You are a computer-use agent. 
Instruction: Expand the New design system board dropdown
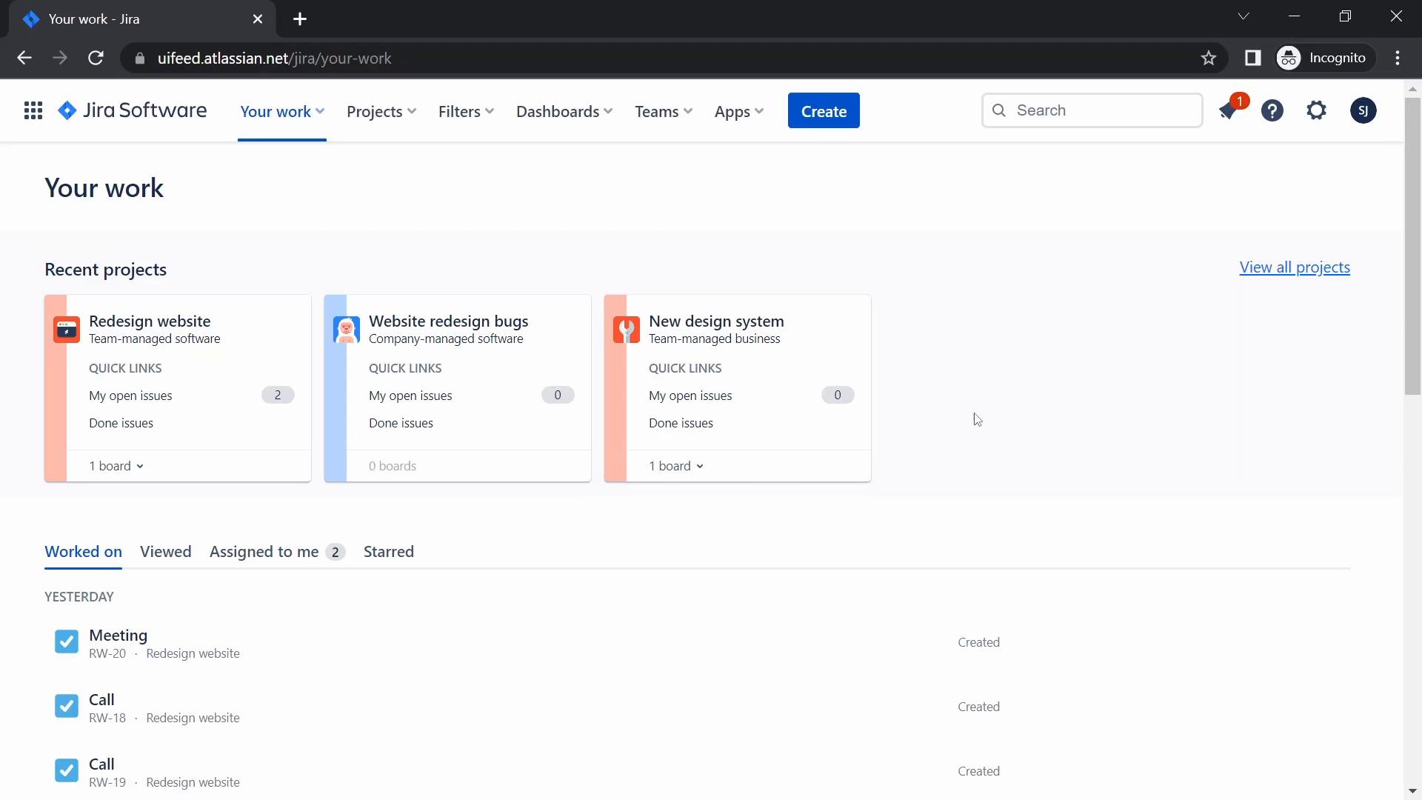pyautogui.click(x=677, y=466)
